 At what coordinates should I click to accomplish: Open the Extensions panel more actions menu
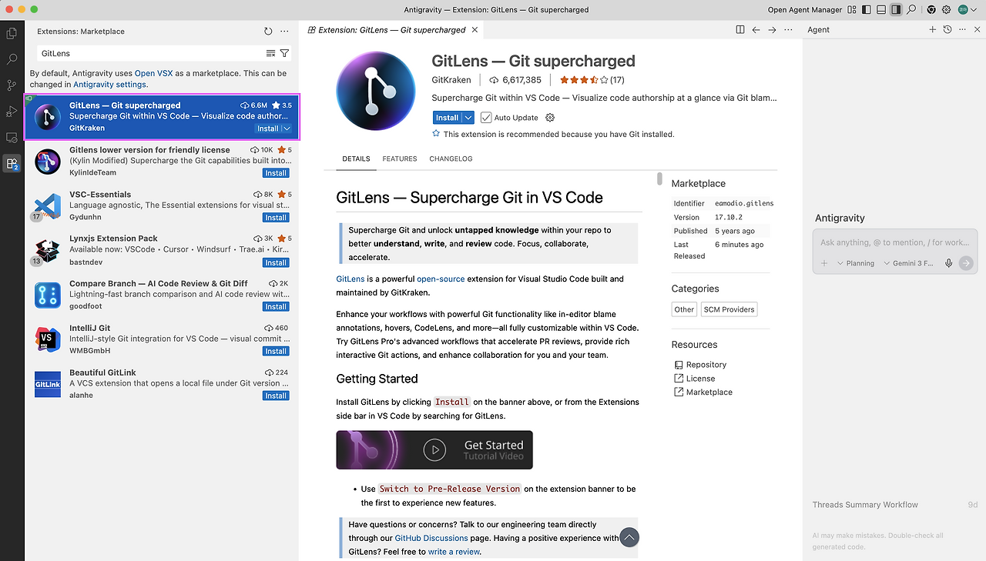[x=284, y=32]
